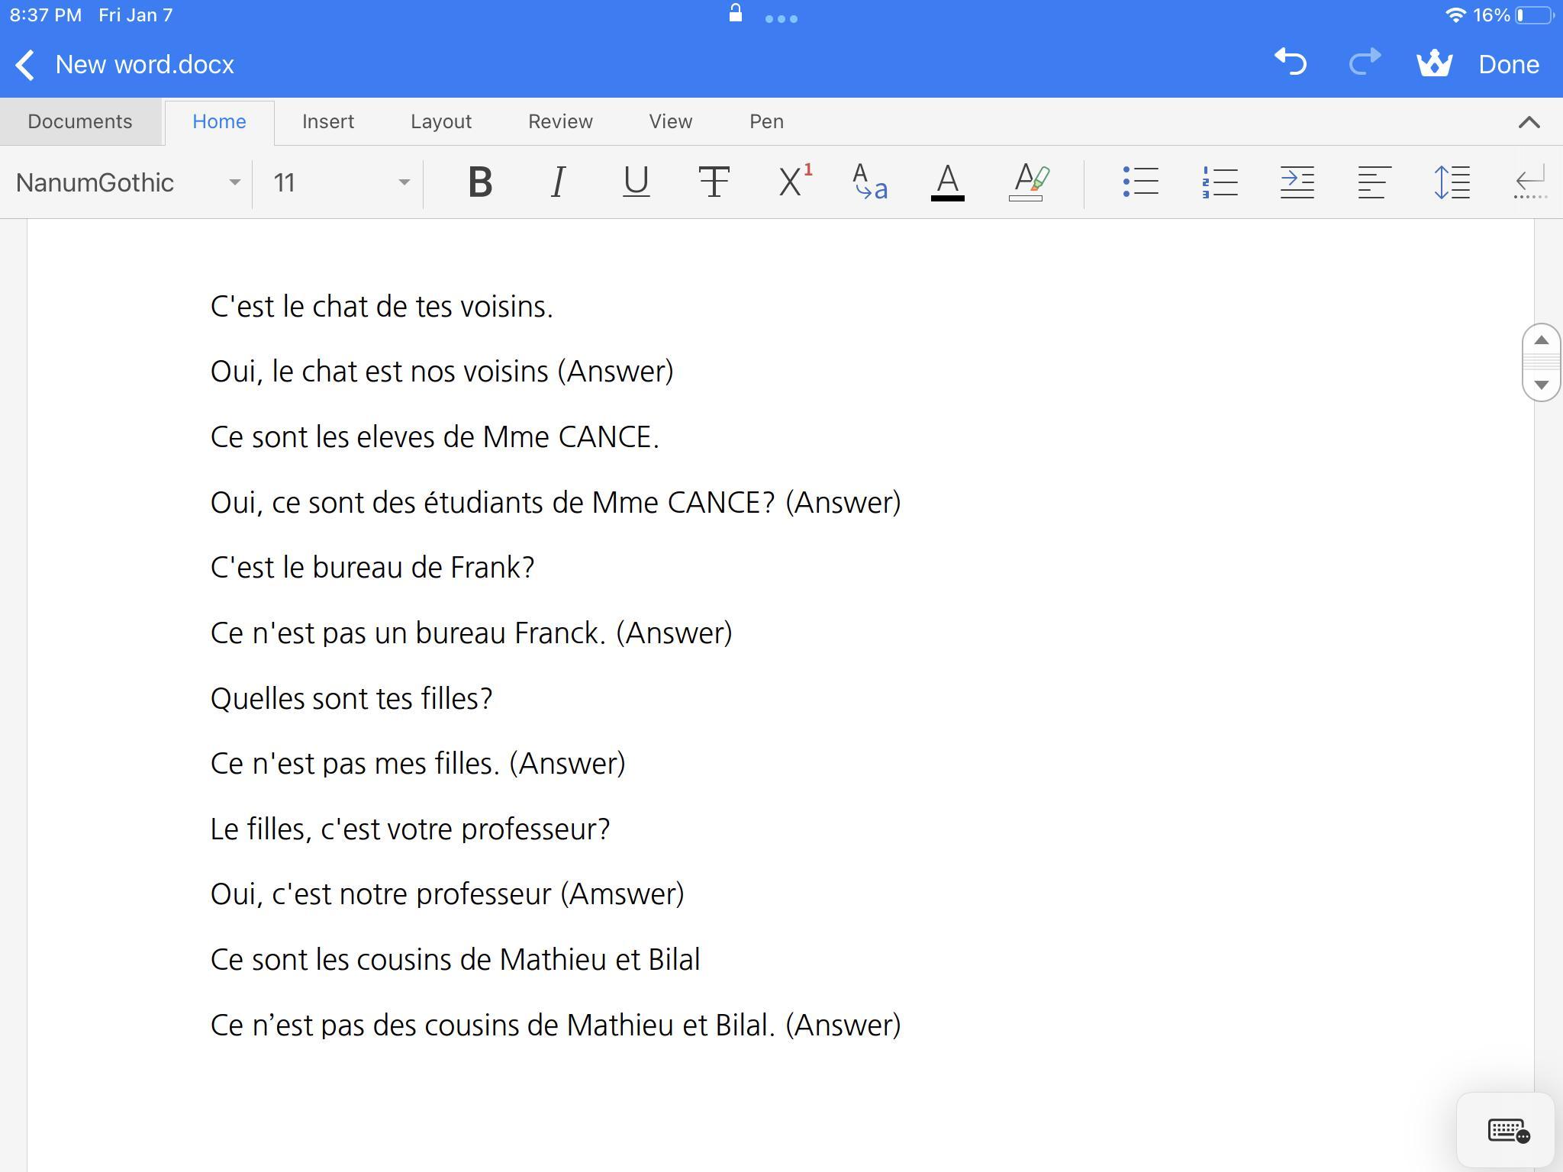The width and height of the screenshot is (1563, 1172).
Task: Click the text highlighter icon
Action: click(x=1027, y=182)
